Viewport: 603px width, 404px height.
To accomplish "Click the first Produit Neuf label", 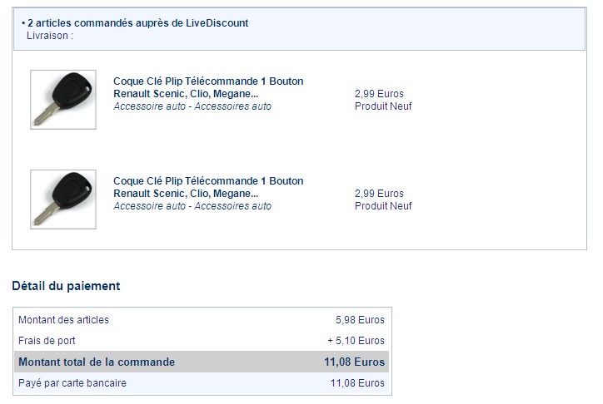I will click(x=383, y=106).
